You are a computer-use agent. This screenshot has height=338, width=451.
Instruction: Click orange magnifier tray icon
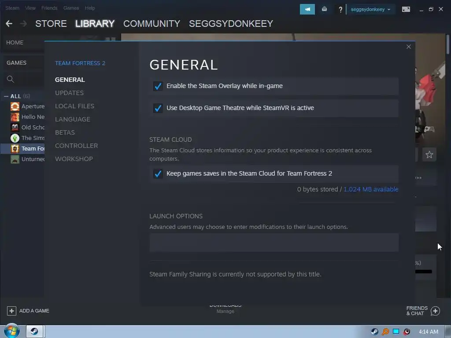[385, 332]
